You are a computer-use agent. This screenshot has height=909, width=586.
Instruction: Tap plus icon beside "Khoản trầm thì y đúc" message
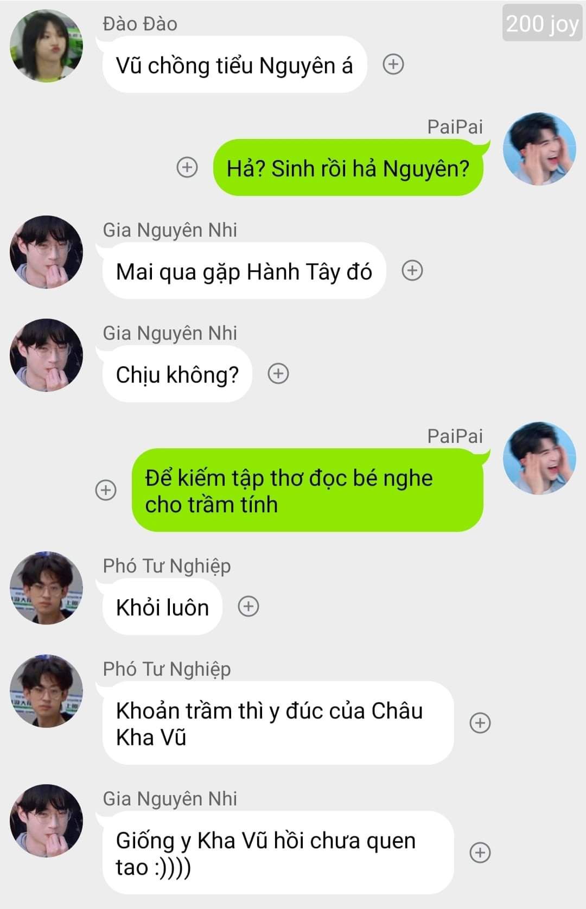coord(480,723)
